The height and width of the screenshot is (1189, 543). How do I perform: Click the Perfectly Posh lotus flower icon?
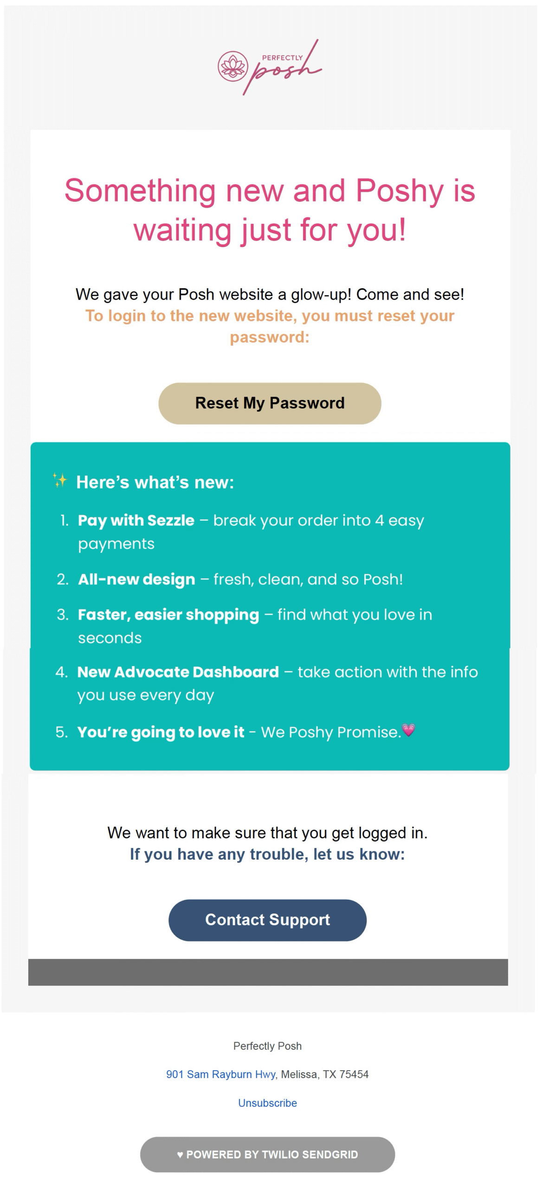(x=233, y=66)
